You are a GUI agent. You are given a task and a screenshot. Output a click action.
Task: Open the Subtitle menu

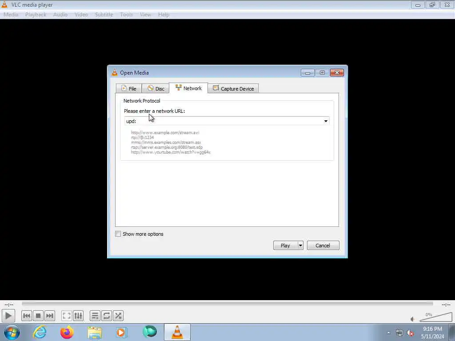(x=104, y=15)
